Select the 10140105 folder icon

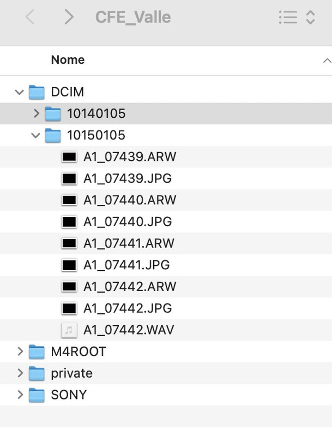(x=53, y=113)
